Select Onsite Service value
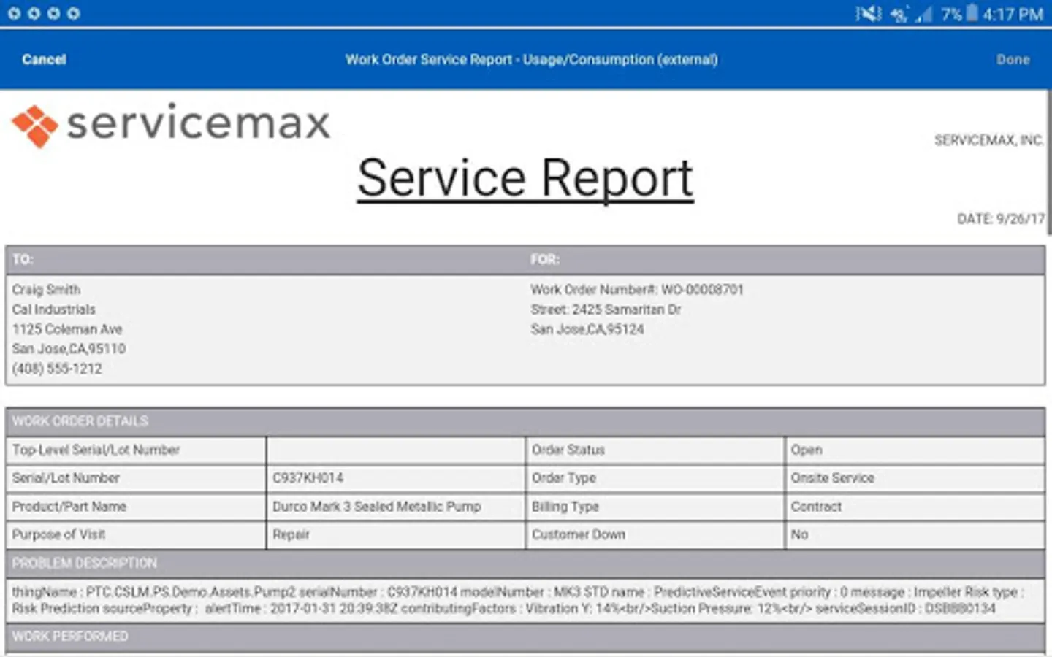The image size is (1052, 657). (832, 478)
